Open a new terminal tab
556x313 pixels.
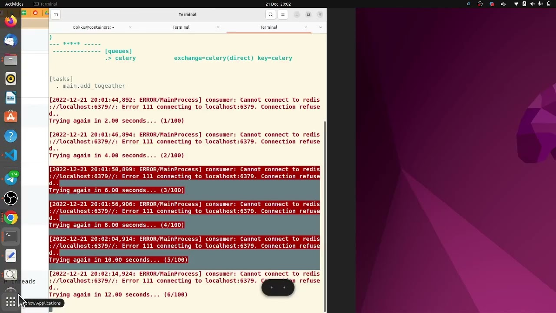coord(56,14)
